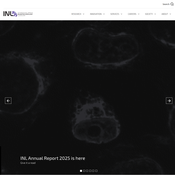This screenshot has width=175, height=175.
Task: Expand the chevron beside Services
Action: coord(121,14)
